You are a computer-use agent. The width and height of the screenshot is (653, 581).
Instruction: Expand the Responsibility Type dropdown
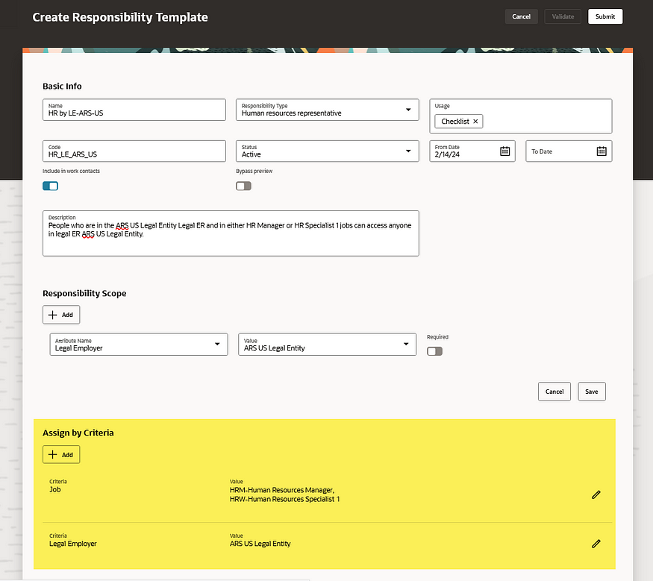(408, 110)
